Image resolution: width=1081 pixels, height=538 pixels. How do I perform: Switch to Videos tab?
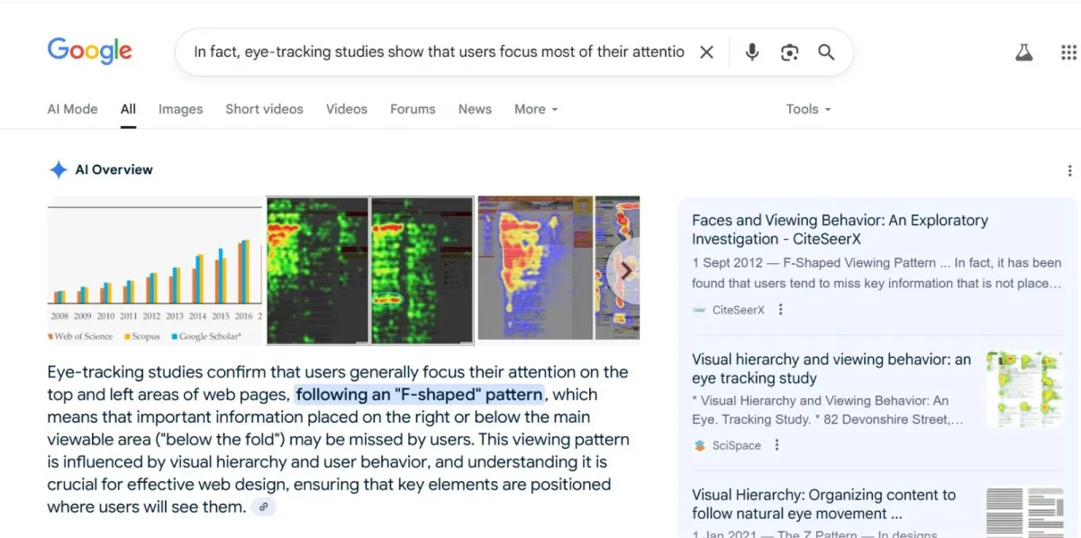coord(347,109)
